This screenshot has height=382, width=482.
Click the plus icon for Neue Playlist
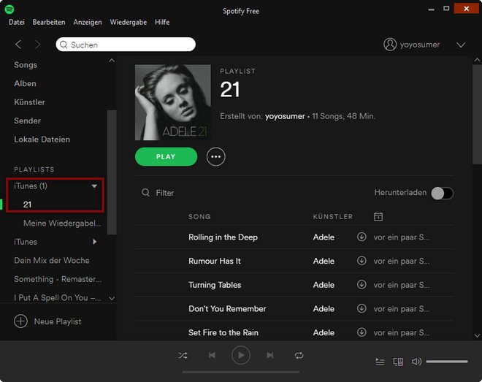pos(20,321)
